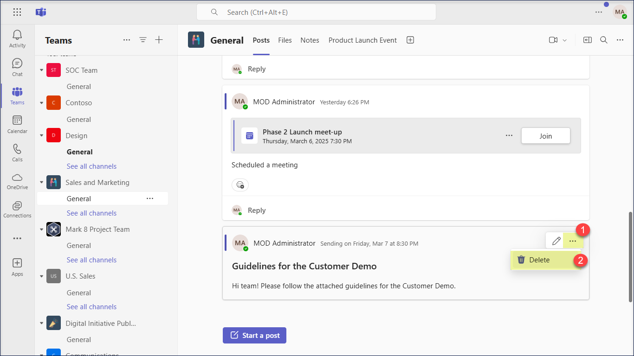Collapse the Sales and Marketing team
This screenshot has height=356, width=634.
point(41,183)
